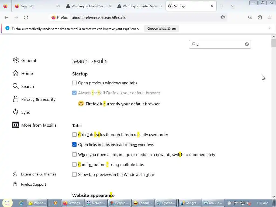
Task: Open Firefox Support link
Action: [x=29, y=184]
